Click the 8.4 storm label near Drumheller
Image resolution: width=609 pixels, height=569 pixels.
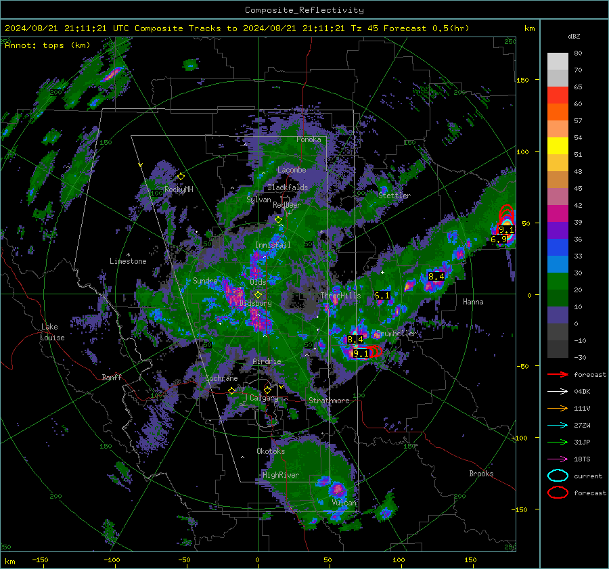[355, 340]
